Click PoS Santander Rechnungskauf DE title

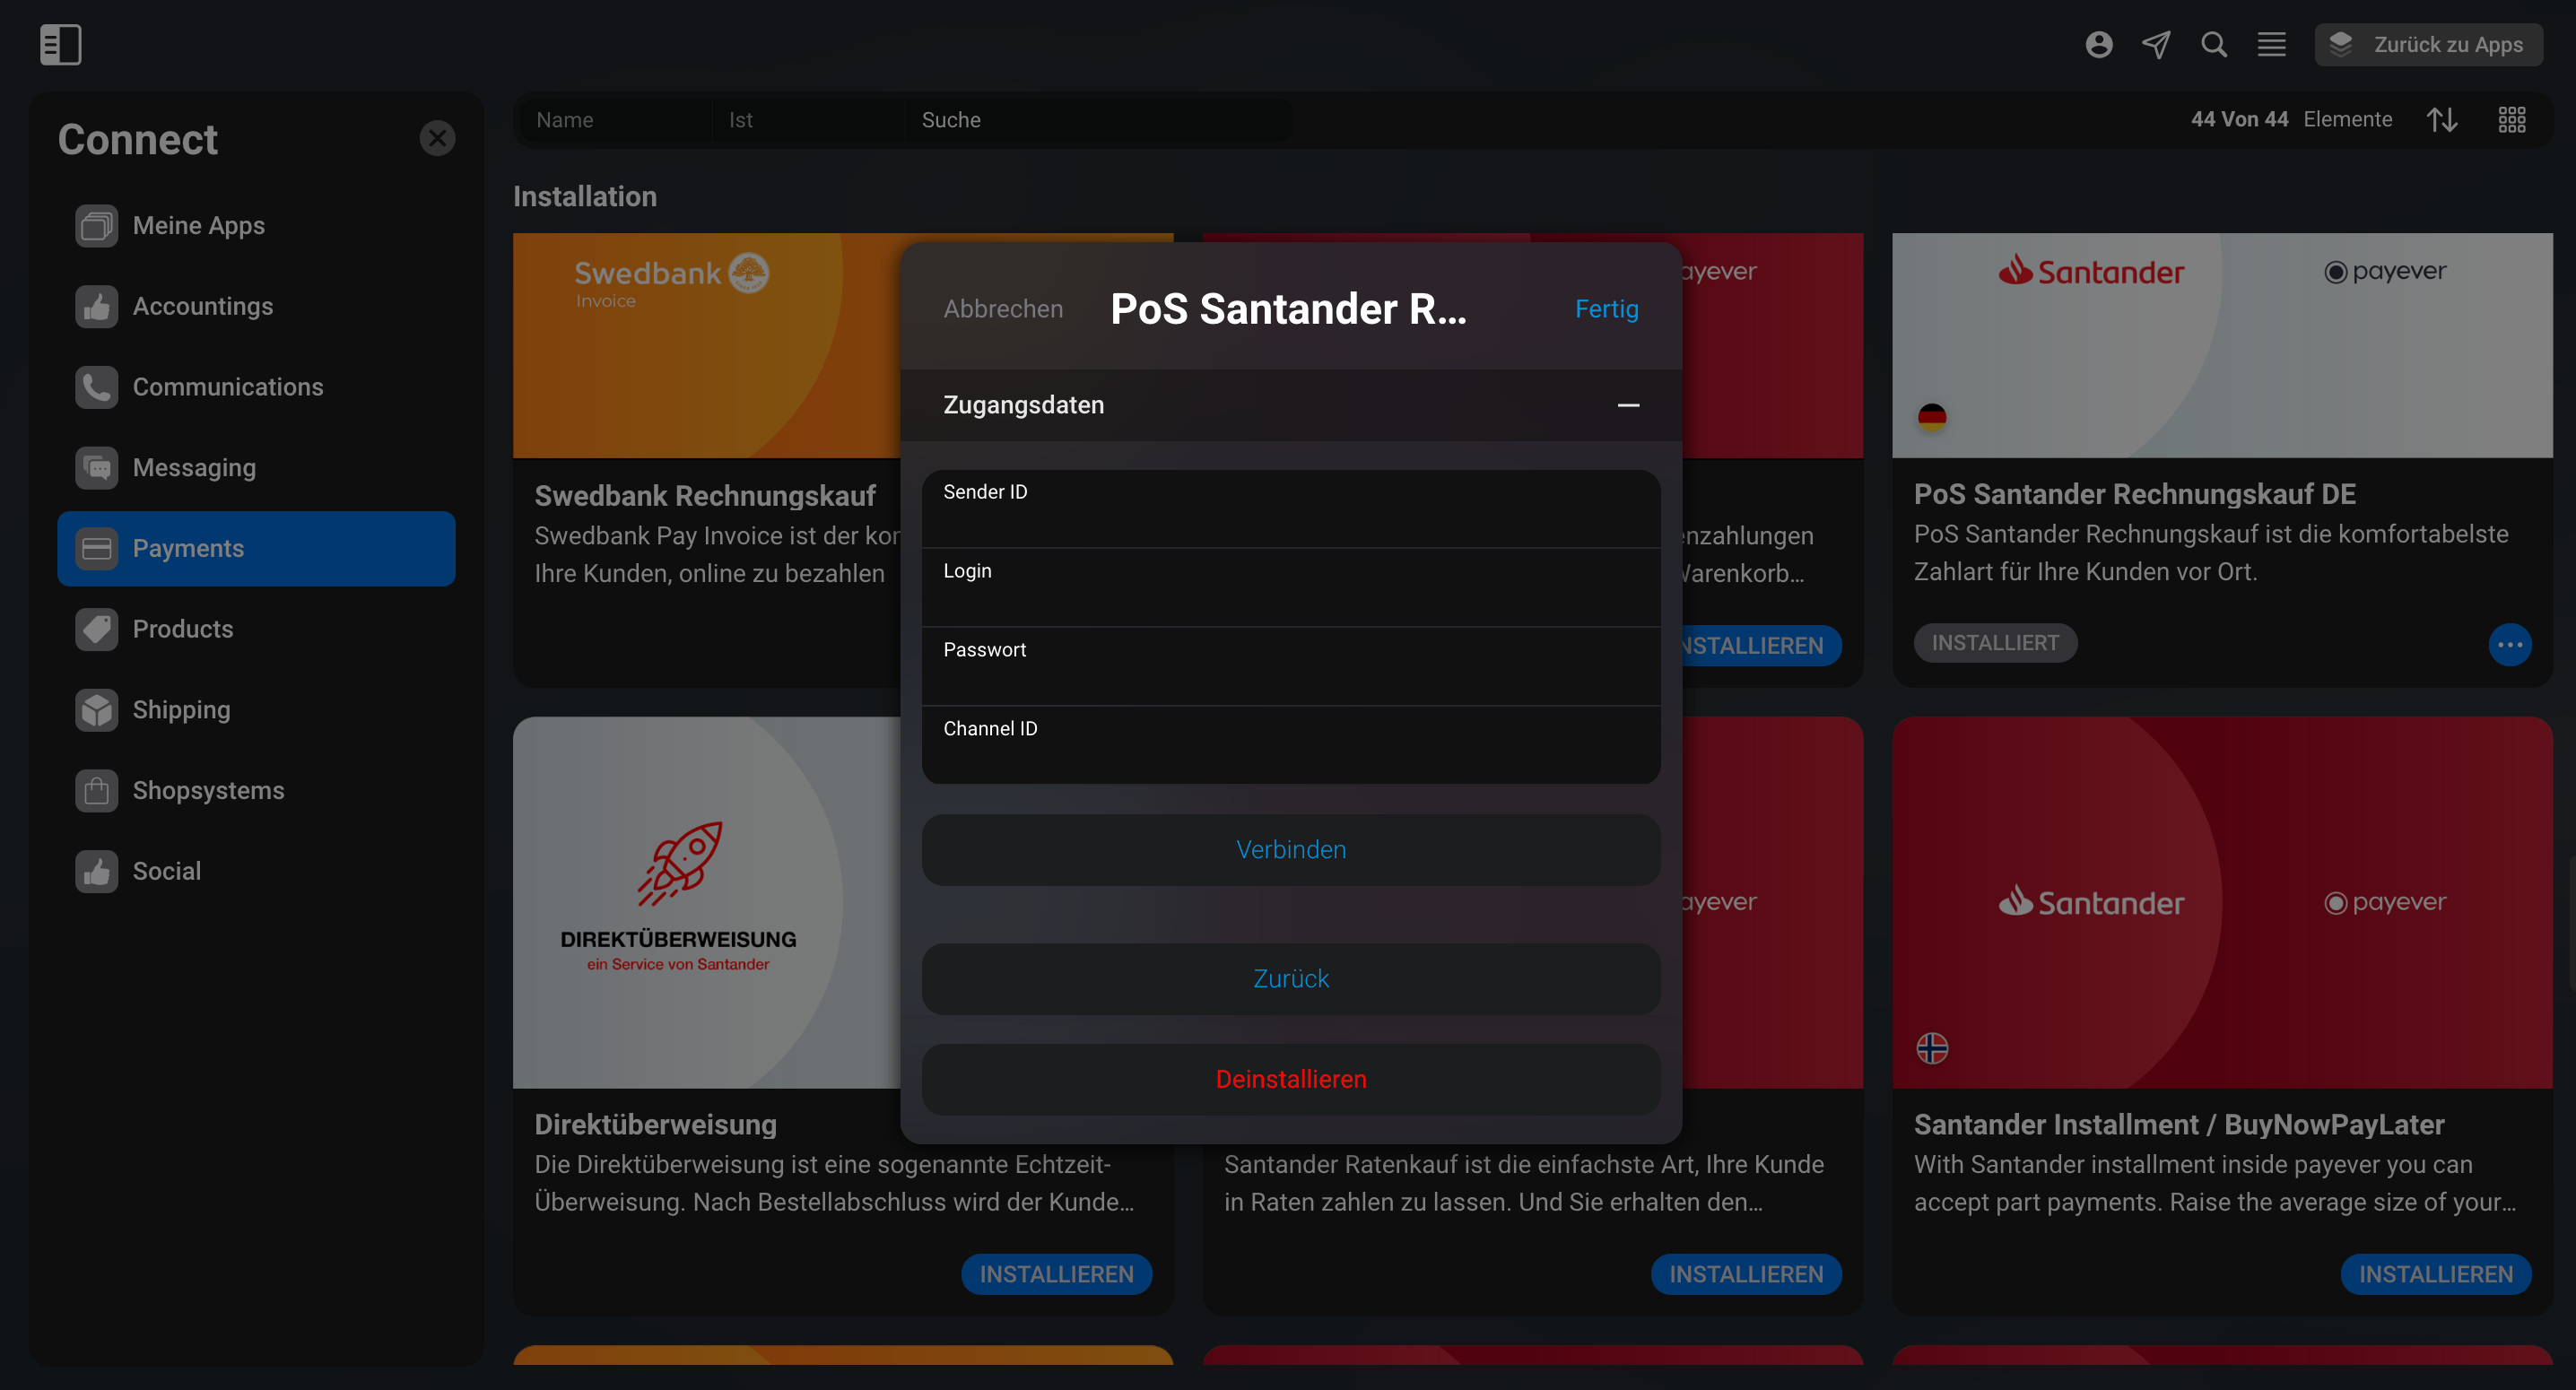tap(2135, 494)
